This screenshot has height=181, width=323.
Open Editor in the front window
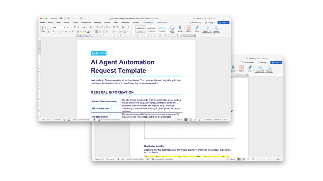point(197,29)
